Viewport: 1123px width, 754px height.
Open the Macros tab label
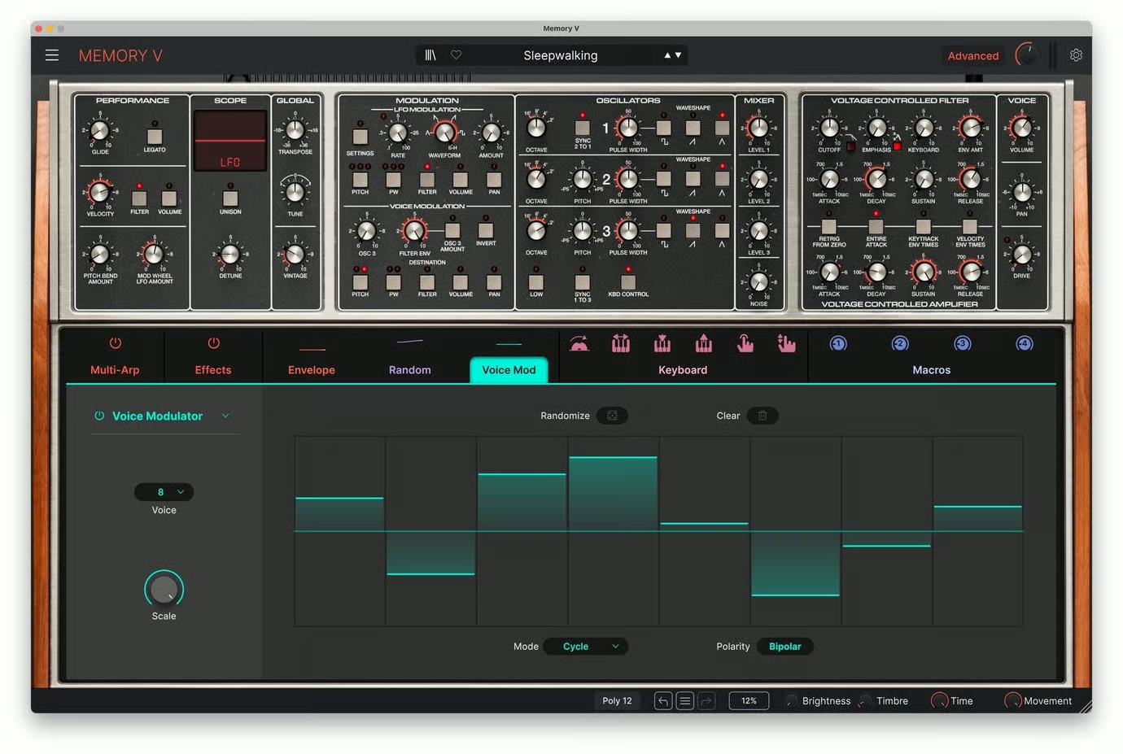point(932,370)
